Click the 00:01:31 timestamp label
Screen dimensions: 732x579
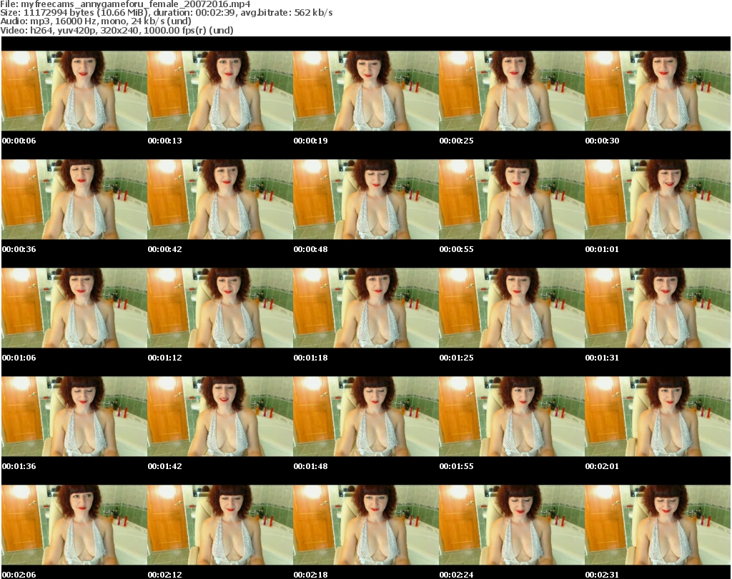coord(602,358)
